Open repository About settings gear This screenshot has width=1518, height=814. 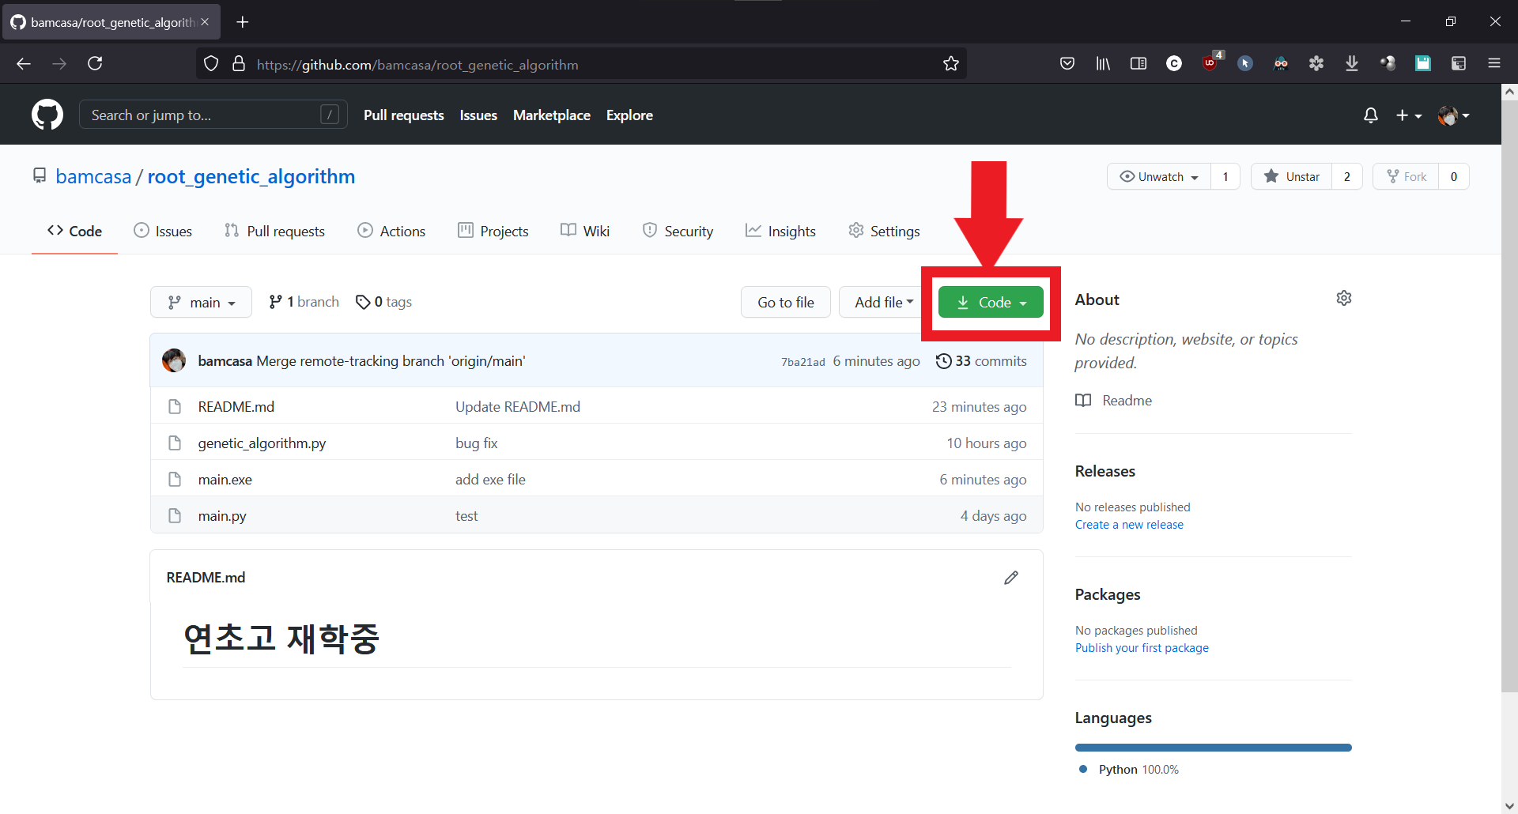tap(1344, 298)
